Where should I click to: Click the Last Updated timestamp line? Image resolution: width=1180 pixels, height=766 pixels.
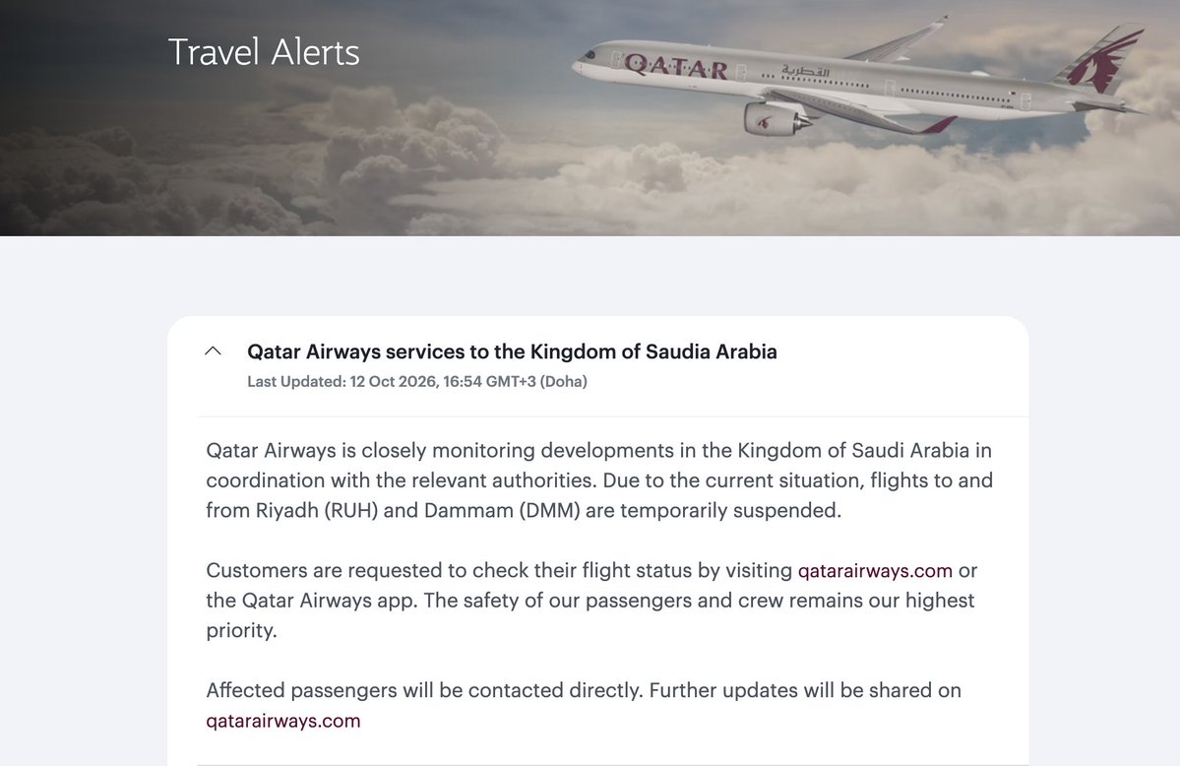[x=417, y=382]
